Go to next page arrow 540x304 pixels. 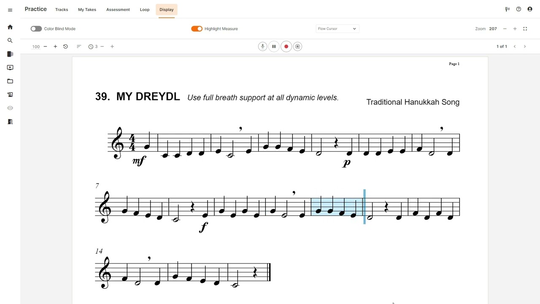525,46
